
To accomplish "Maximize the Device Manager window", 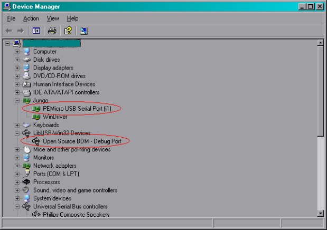I will [310, 7].
